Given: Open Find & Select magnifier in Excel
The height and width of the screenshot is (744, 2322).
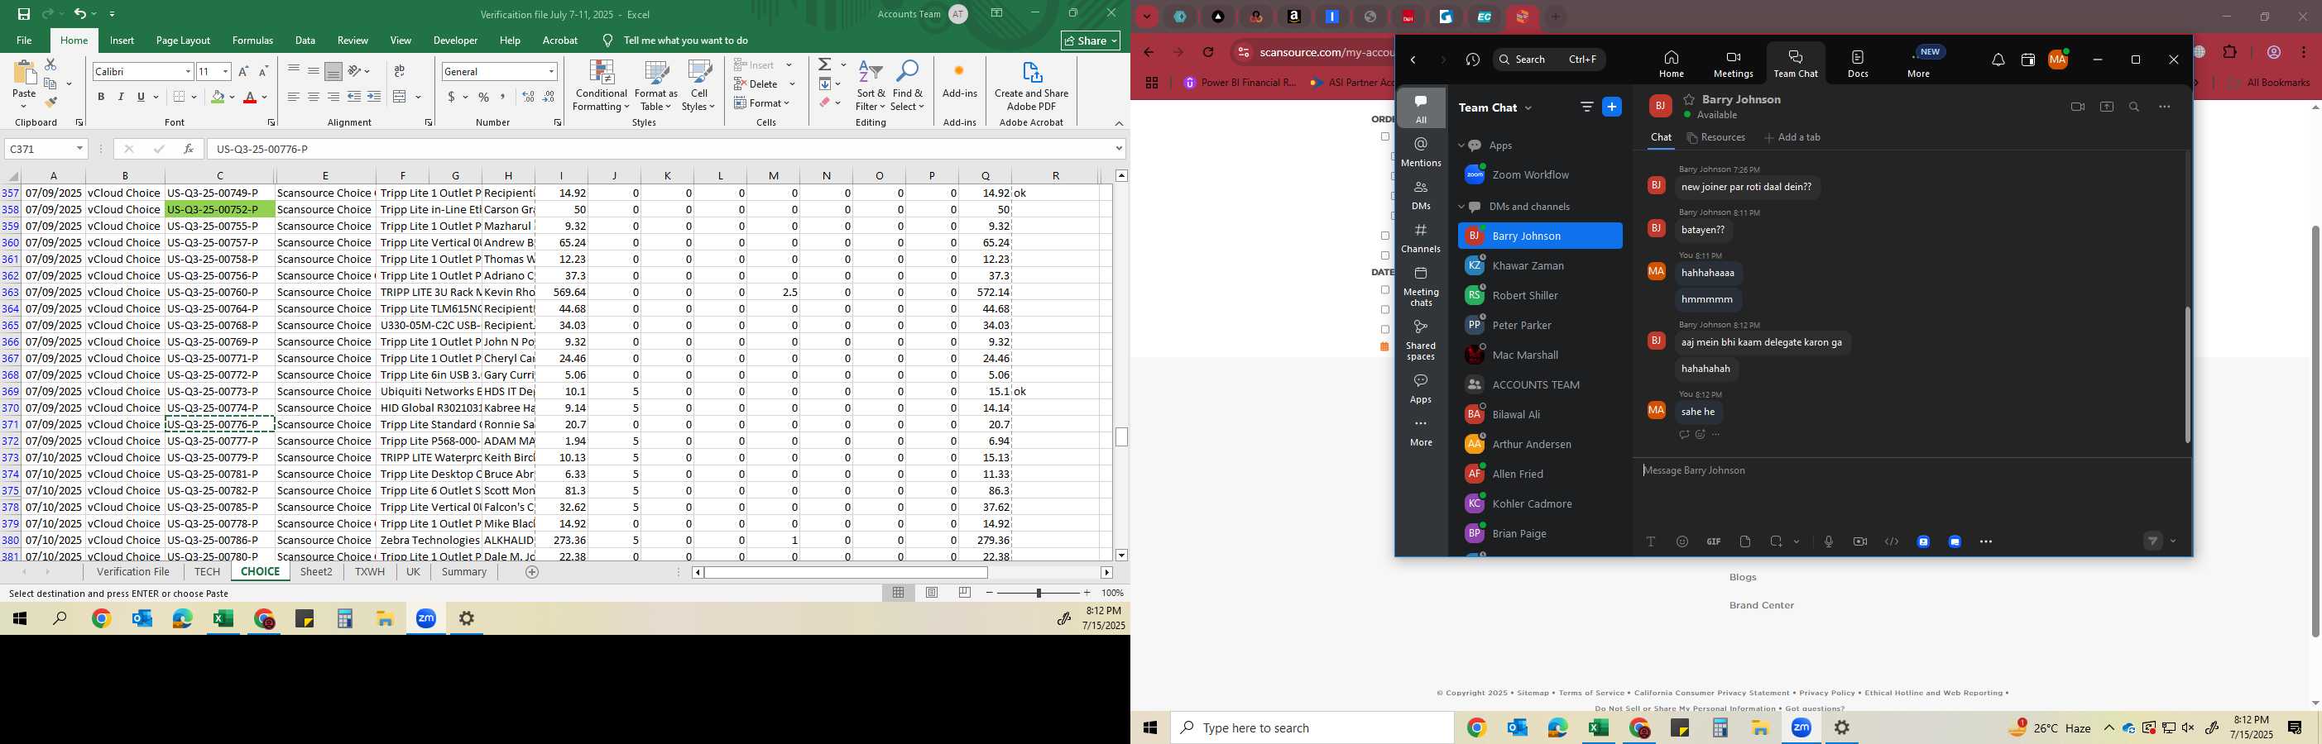Looking at the screenshot, I should (x=908, y=87).
